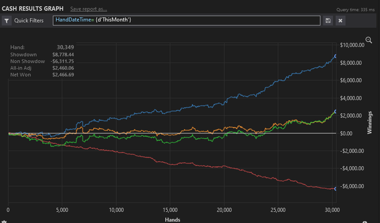380x223 pixels.
Task: Click the -$6,000.00 axis label
Action: (x=352, y=186)
